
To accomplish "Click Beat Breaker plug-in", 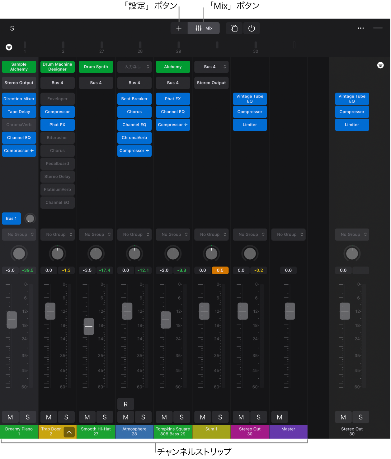I will click(x=134, y=99).
